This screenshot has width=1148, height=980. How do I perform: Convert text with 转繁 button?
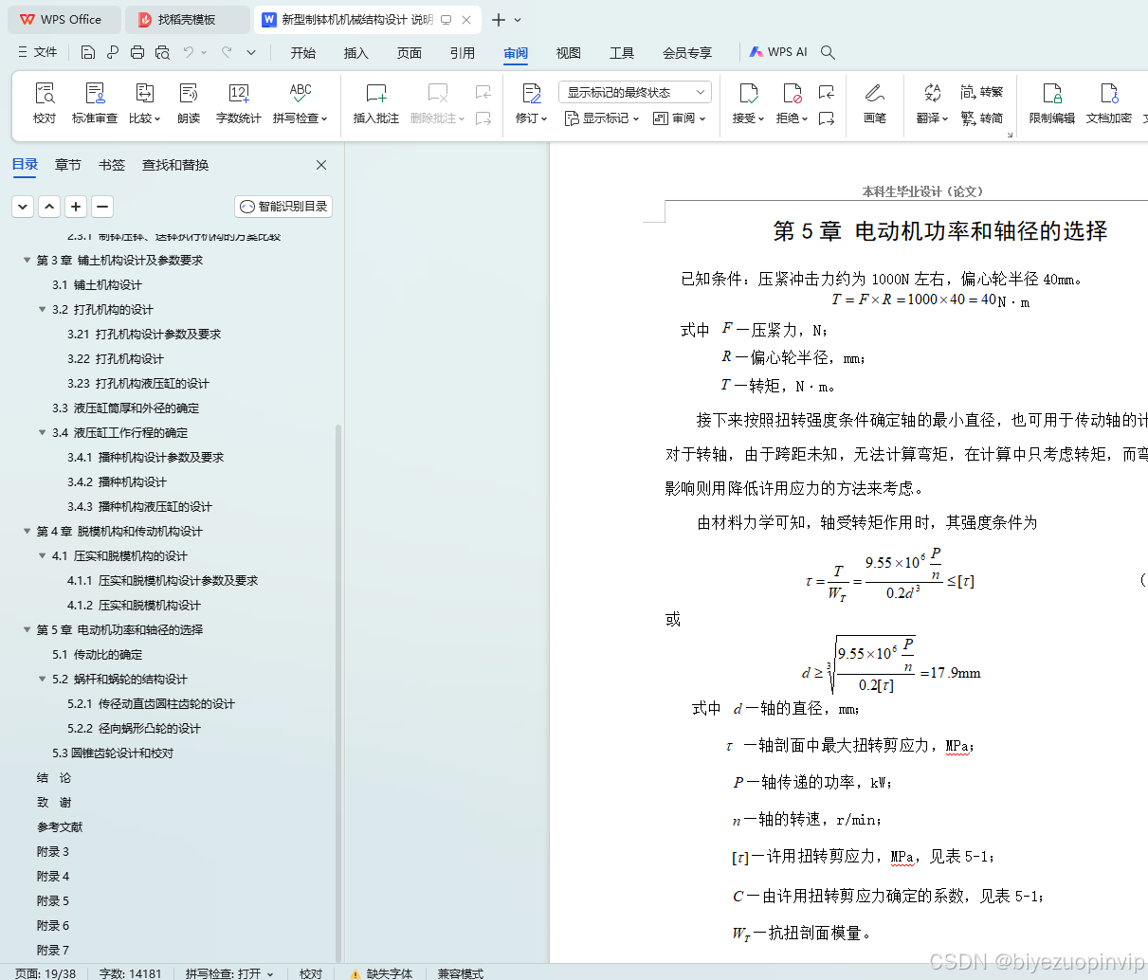click(982, 92)
